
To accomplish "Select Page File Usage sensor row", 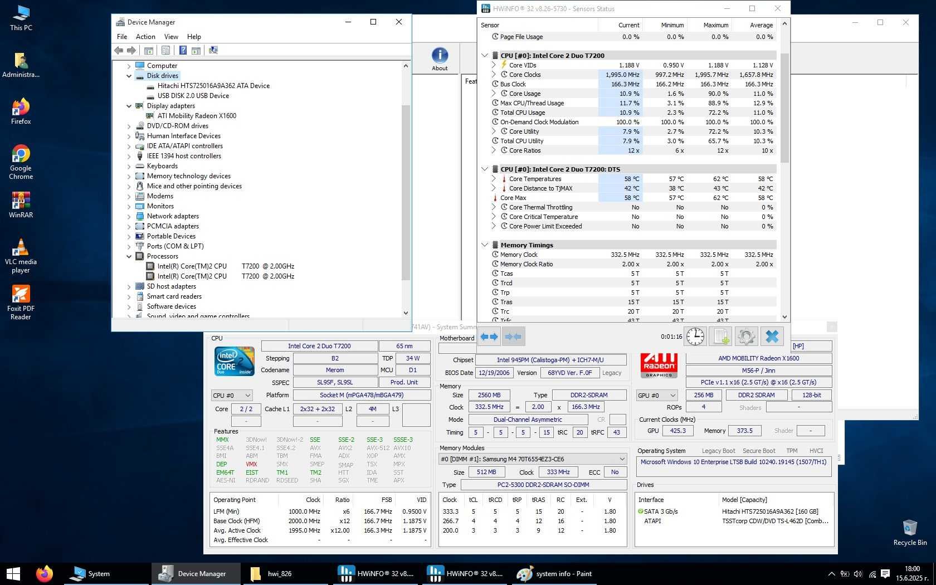I will (x=628, y=37).
